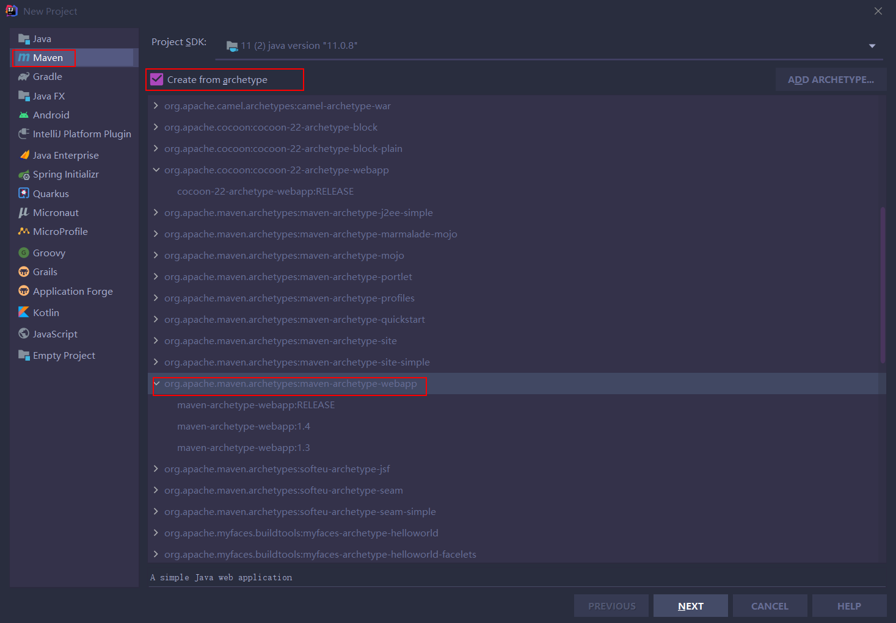Select the Quarkus icon
The height and width of the screenshot is (623, 896).
[24, 193]
